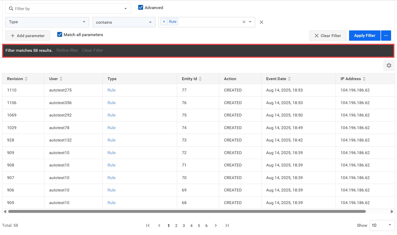
Task: Click the horizontal table scrollbar
Action: pos(187,212)
